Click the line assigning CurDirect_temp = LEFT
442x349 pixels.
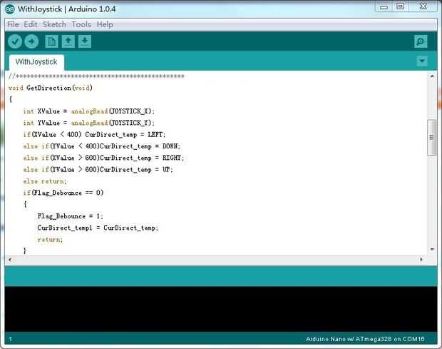pos(94,135)
